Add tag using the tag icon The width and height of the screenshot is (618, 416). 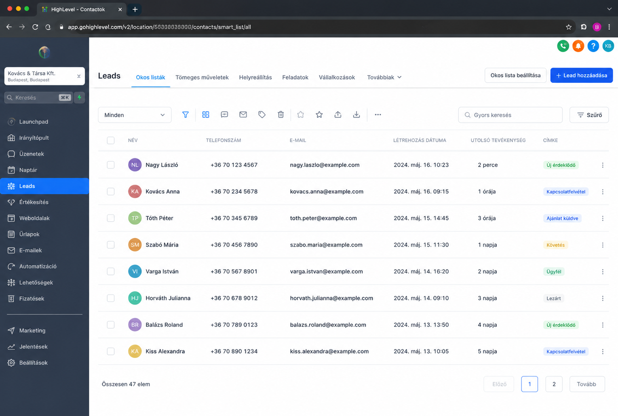pos(262,115)
